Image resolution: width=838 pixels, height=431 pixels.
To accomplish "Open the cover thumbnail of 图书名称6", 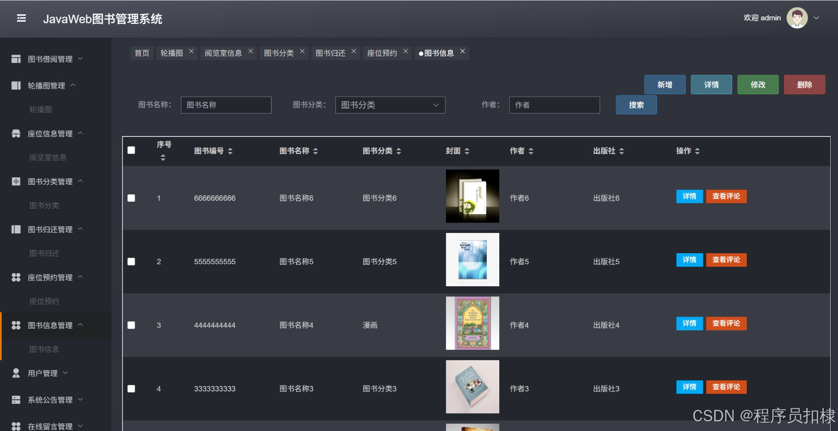I will [x=473, y=196].
